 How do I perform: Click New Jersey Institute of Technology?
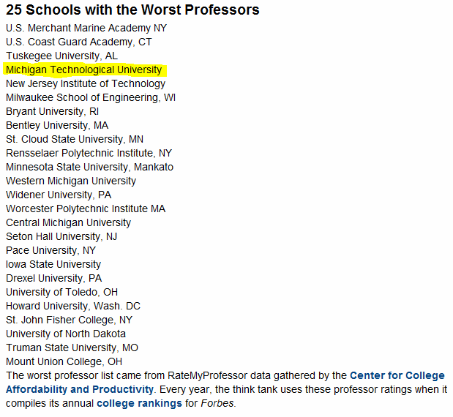click(86, 83)
